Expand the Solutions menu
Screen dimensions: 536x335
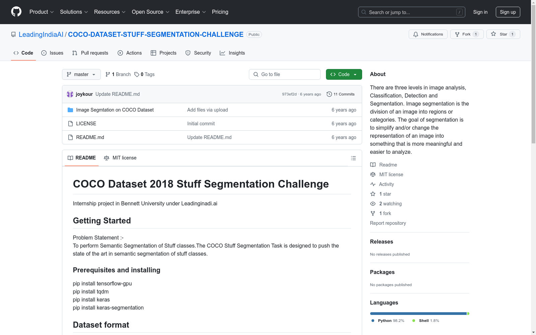74,12
